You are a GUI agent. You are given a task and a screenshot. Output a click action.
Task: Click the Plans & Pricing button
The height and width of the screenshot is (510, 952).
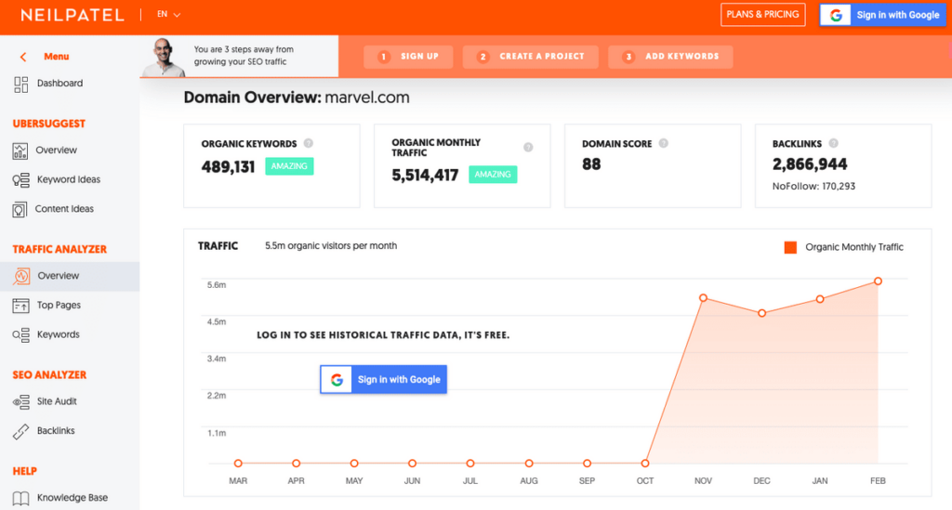click(763, 15)
